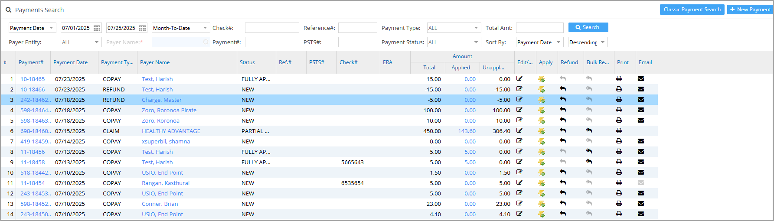Screen dimensions: 774x221
Task: Print payment 11-18458
Action: coord(619,162)
